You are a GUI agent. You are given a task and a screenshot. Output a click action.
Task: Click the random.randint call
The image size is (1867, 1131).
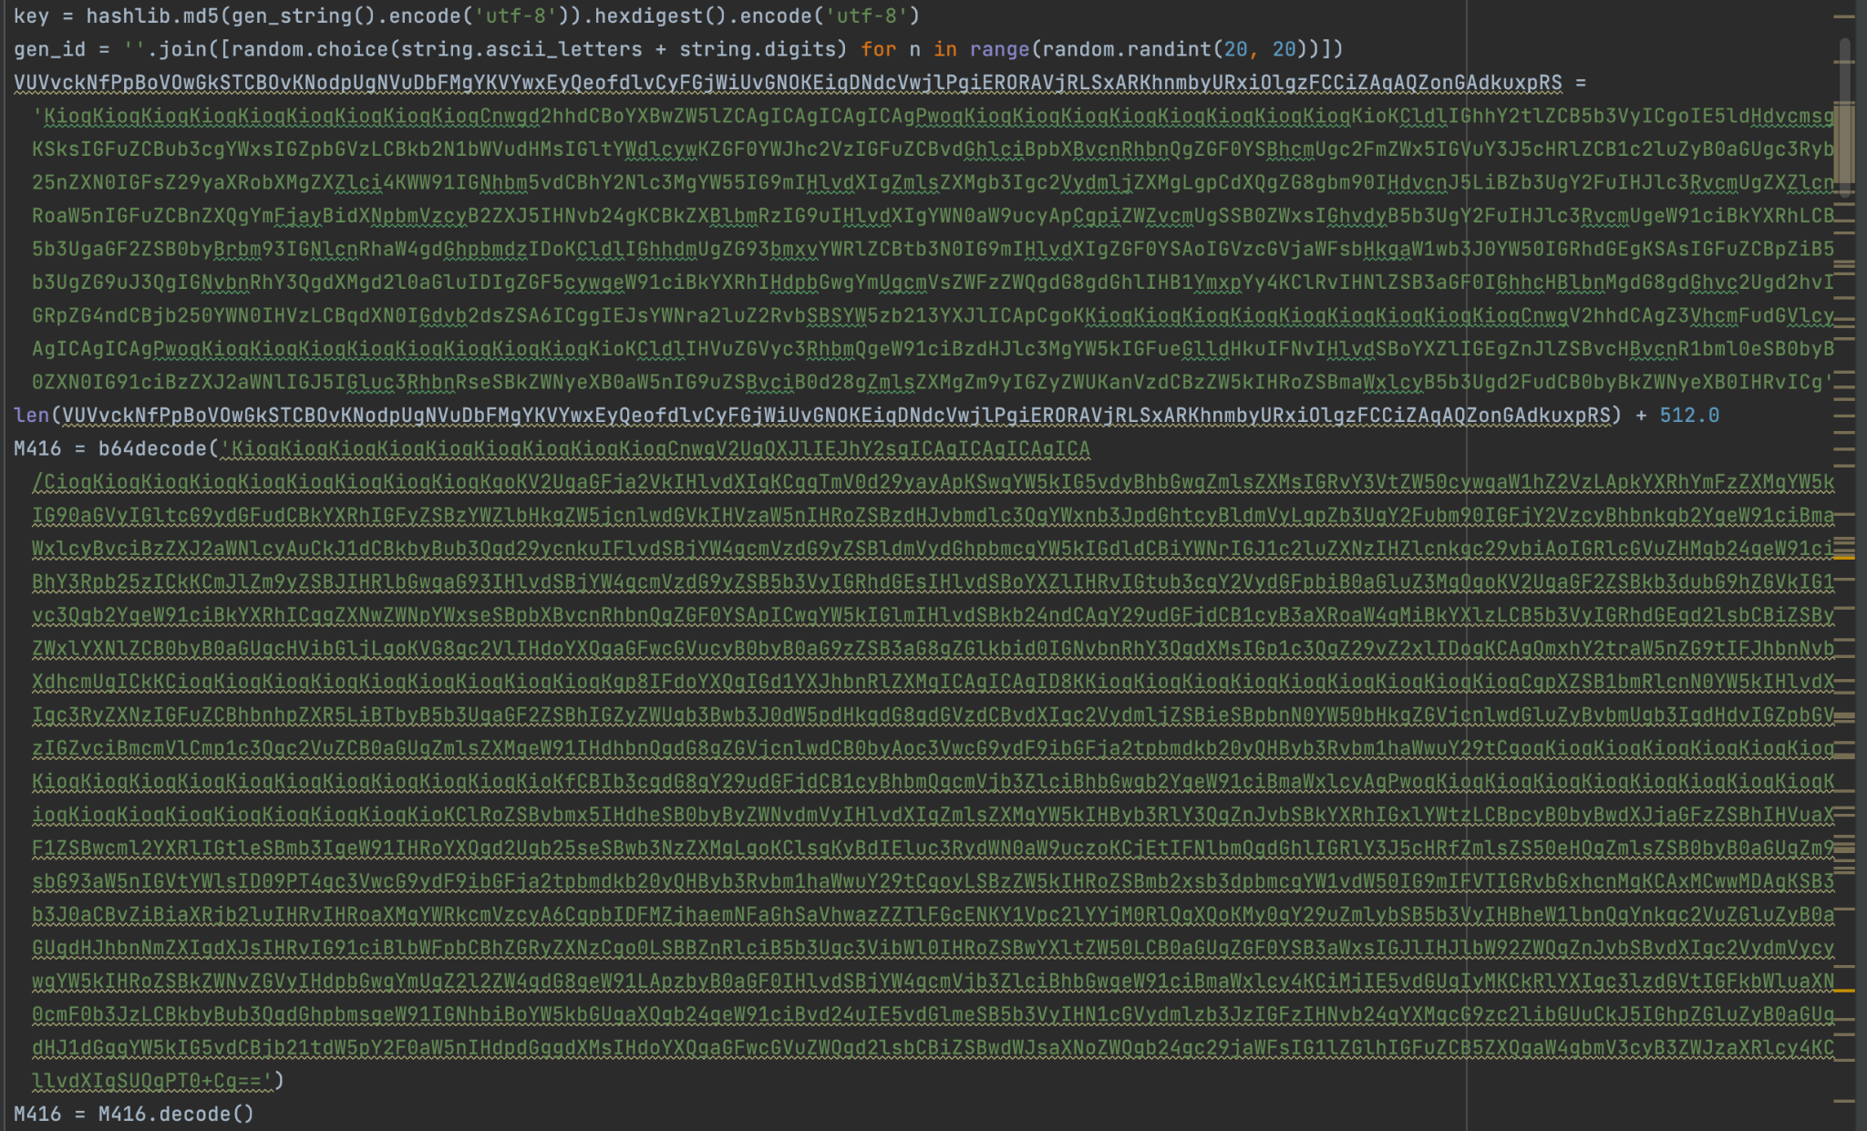pos(1126,49)
